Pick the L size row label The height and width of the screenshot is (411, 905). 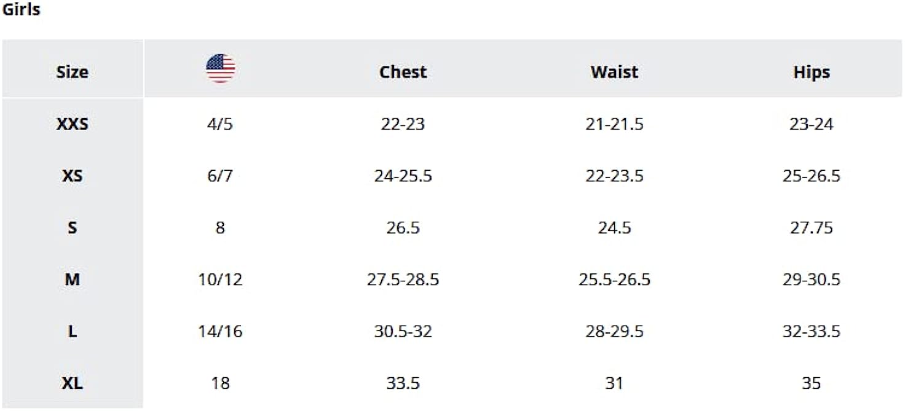72,332
